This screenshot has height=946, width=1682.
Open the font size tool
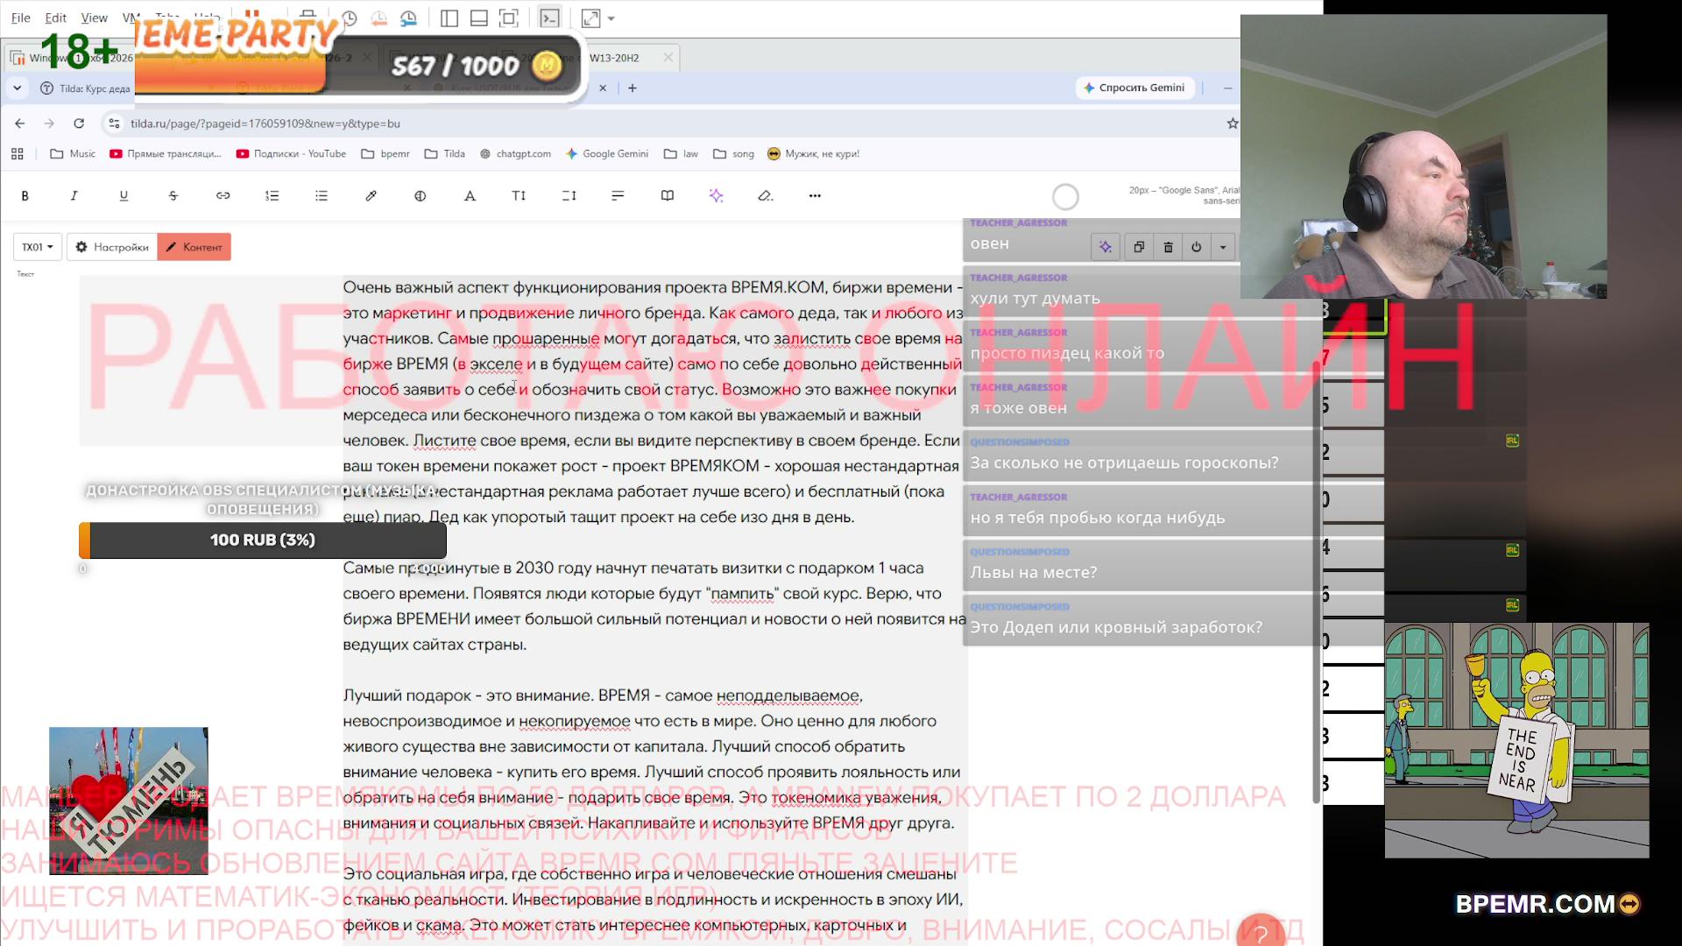click(x=519, y=196)
